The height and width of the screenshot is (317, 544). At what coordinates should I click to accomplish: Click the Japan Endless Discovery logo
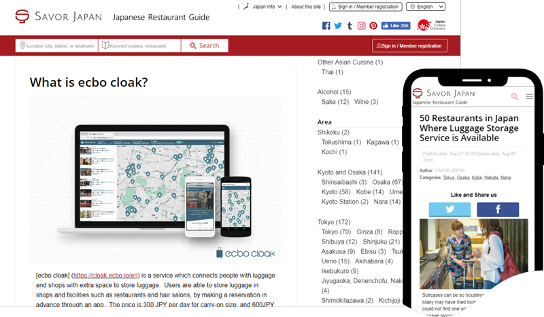click(431, 25)
